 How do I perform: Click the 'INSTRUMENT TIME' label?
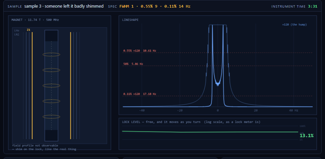click(x=288, y=6)
